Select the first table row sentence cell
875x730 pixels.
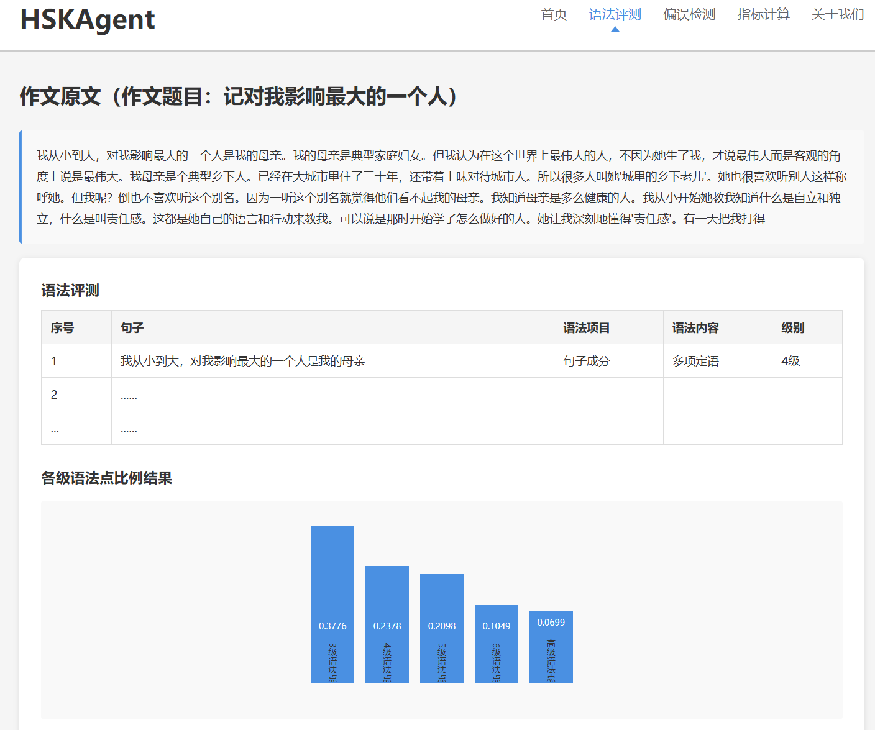pyautogui.click(x=243, y=361)
